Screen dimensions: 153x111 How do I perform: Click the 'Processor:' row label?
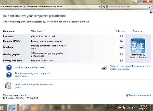(x=8, y=36)
